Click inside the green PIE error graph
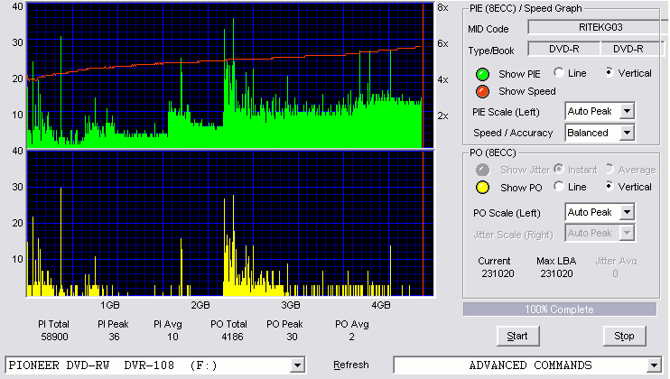The image size is (670, 379). tap(230, 75)
